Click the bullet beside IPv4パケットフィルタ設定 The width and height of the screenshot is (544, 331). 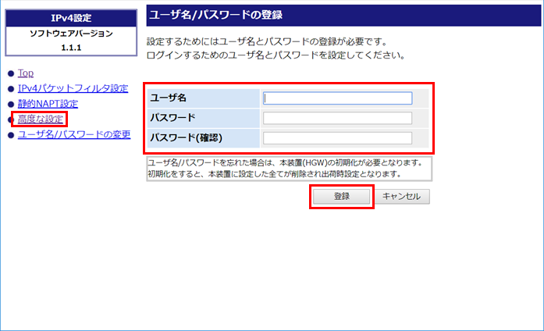tap(10, 89)
